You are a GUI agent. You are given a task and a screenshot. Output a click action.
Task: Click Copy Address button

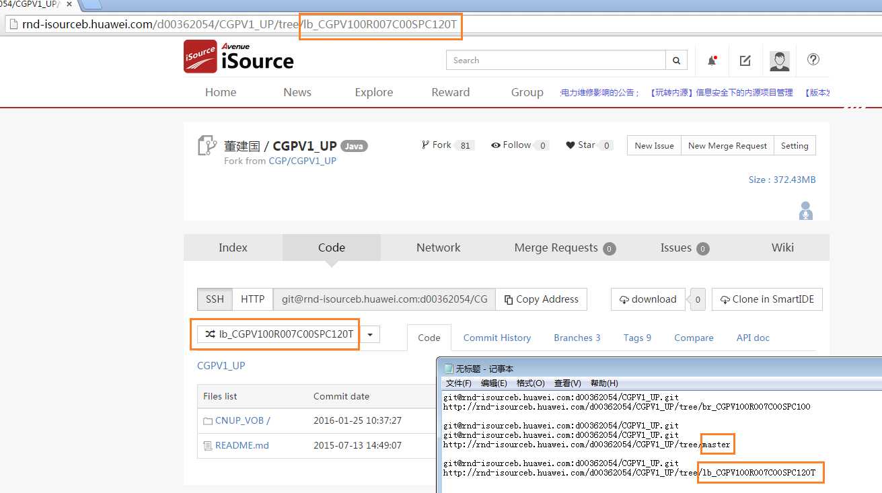[x=541, y=299]
